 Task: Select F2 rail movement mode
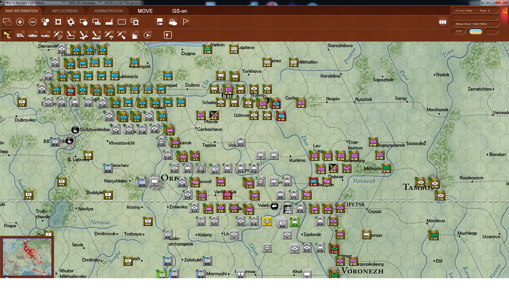coord(20,35)
